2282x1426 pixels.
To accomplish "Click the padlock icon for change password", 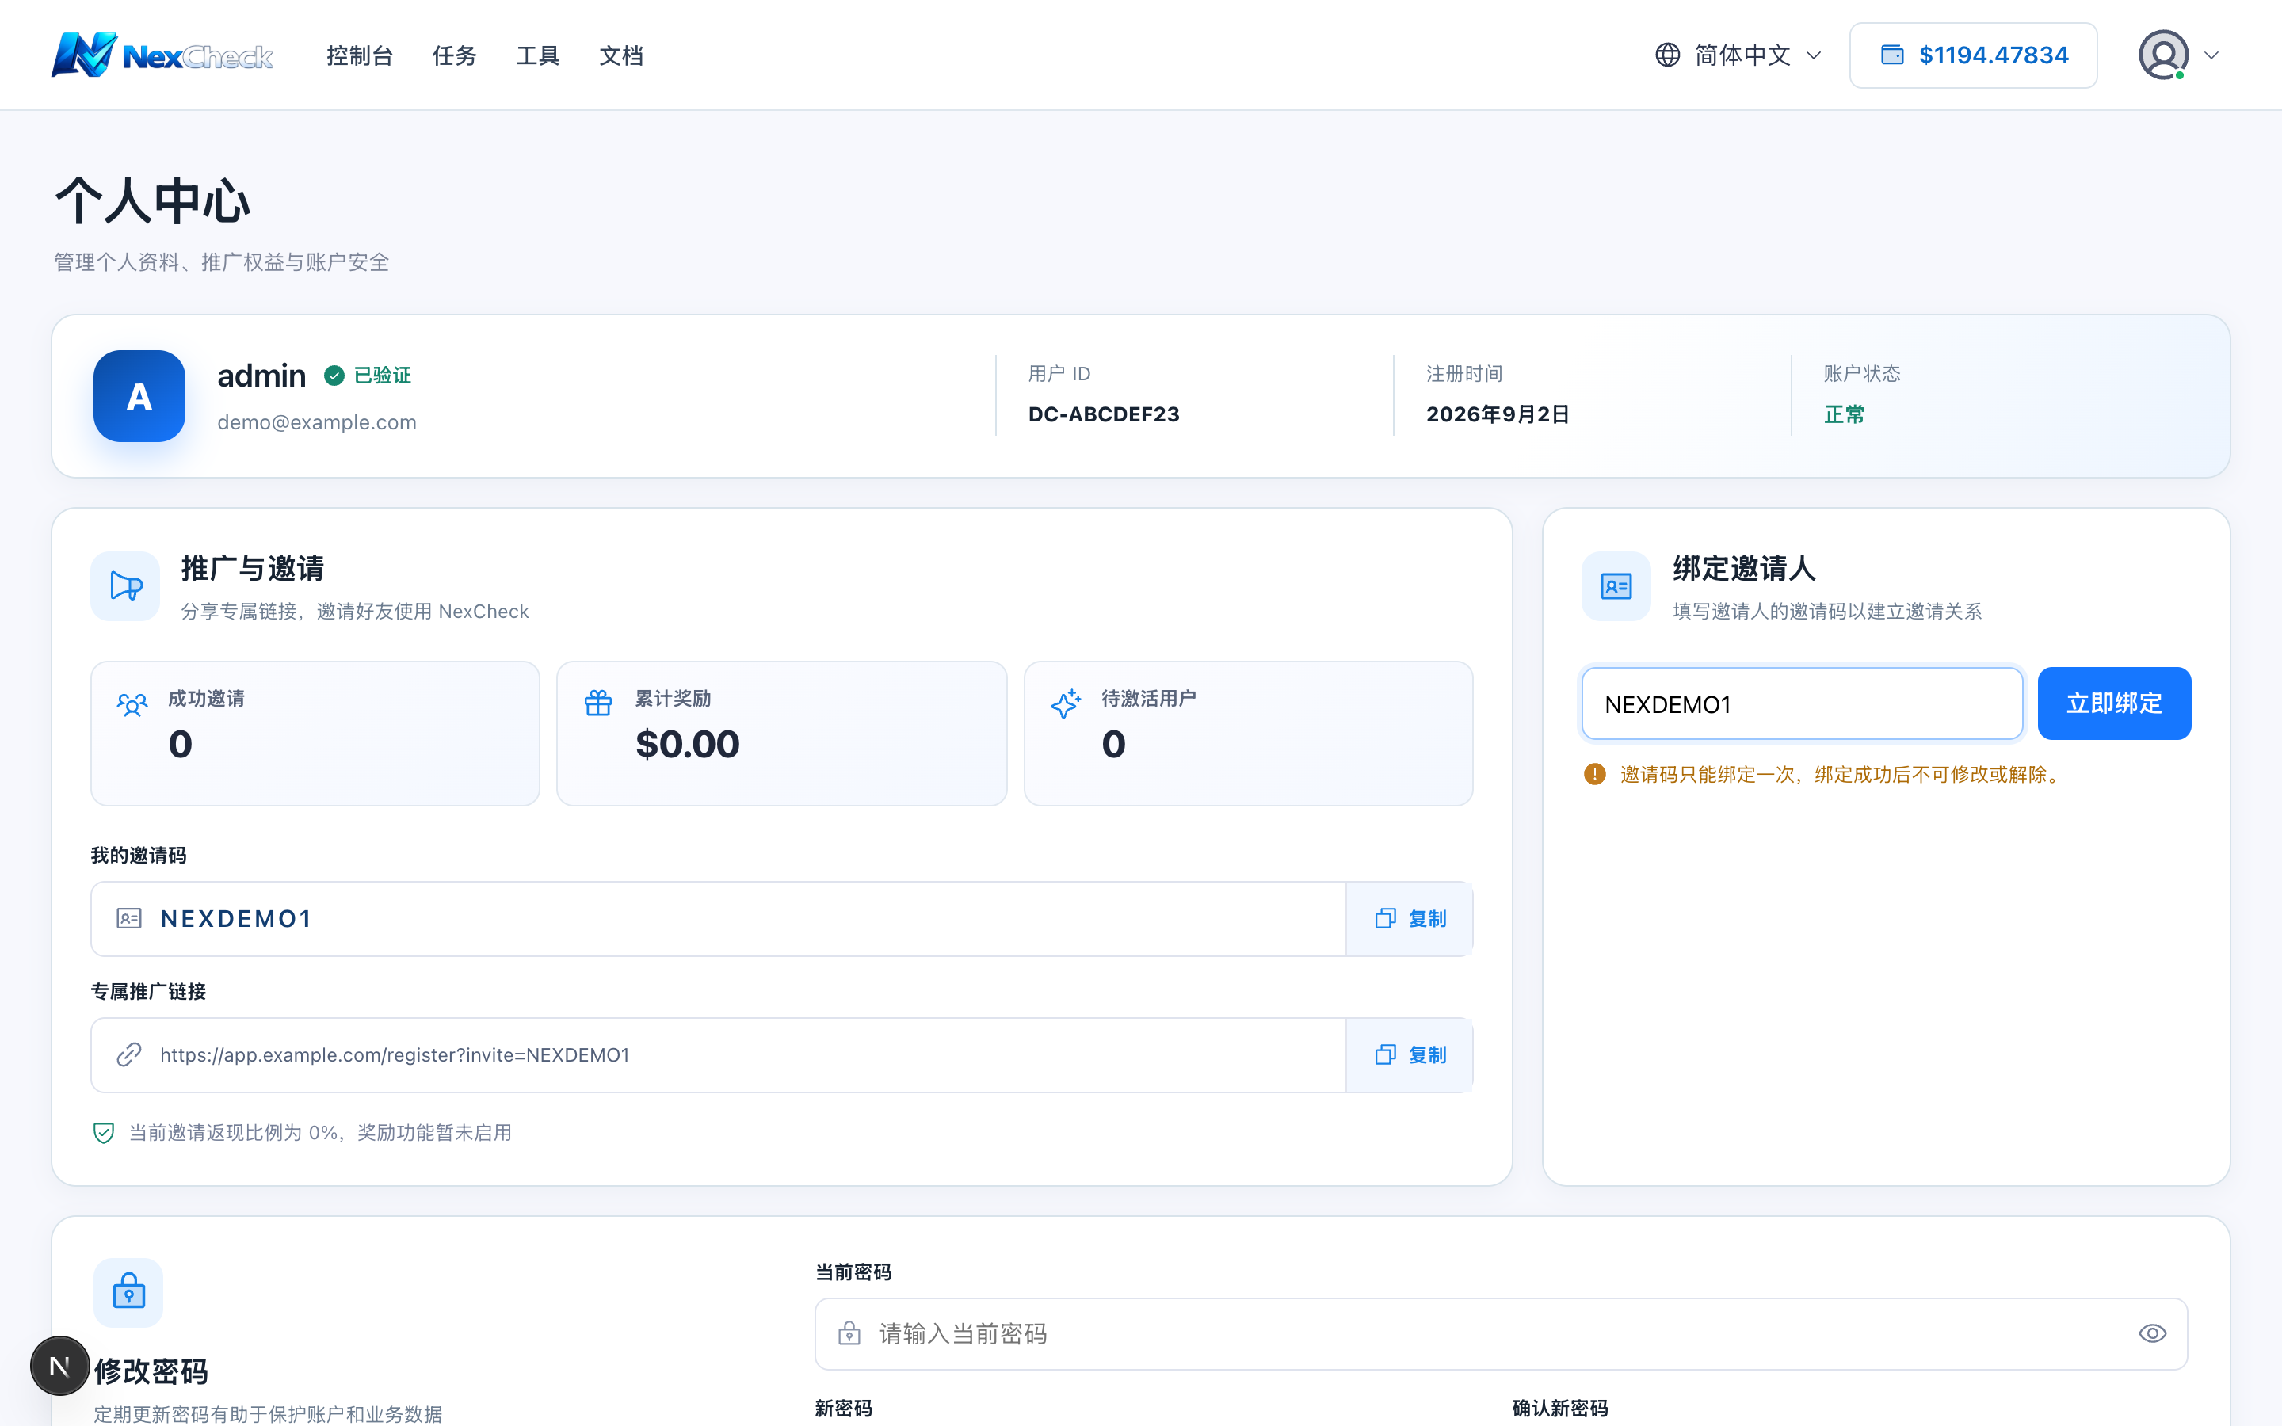I will (x=128, y=1292).
